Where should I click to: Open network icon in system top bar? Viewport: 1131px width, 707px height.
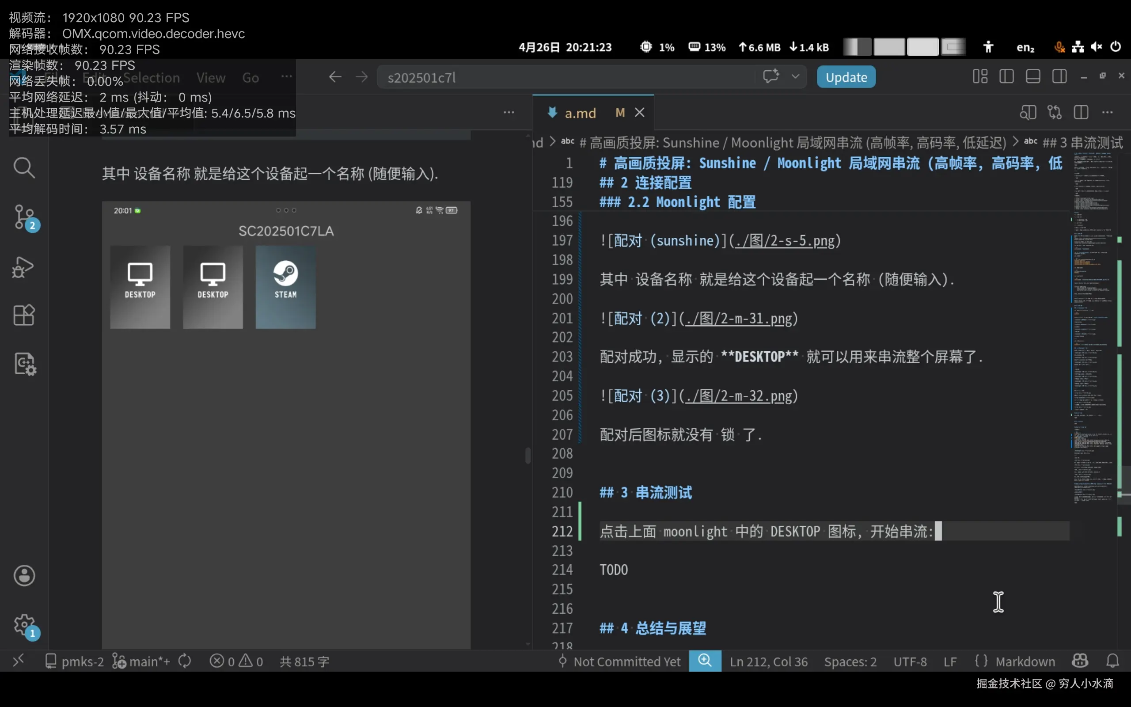click(x=1078, y=47)
